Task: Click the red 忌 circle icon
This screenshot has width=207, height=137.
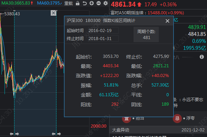Action: click(177, 119)
